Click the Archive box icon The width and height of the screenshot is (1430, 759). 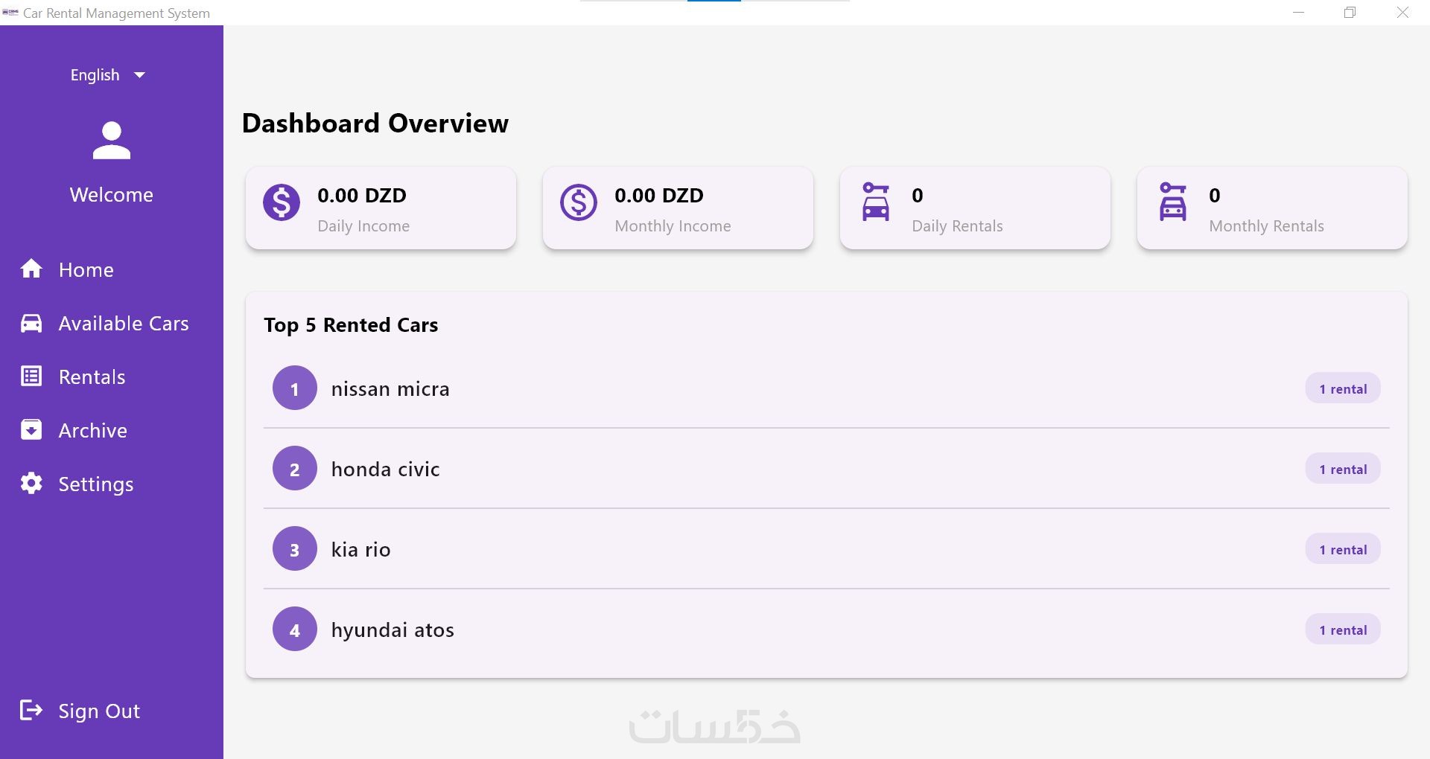click(x=31, y=430)
